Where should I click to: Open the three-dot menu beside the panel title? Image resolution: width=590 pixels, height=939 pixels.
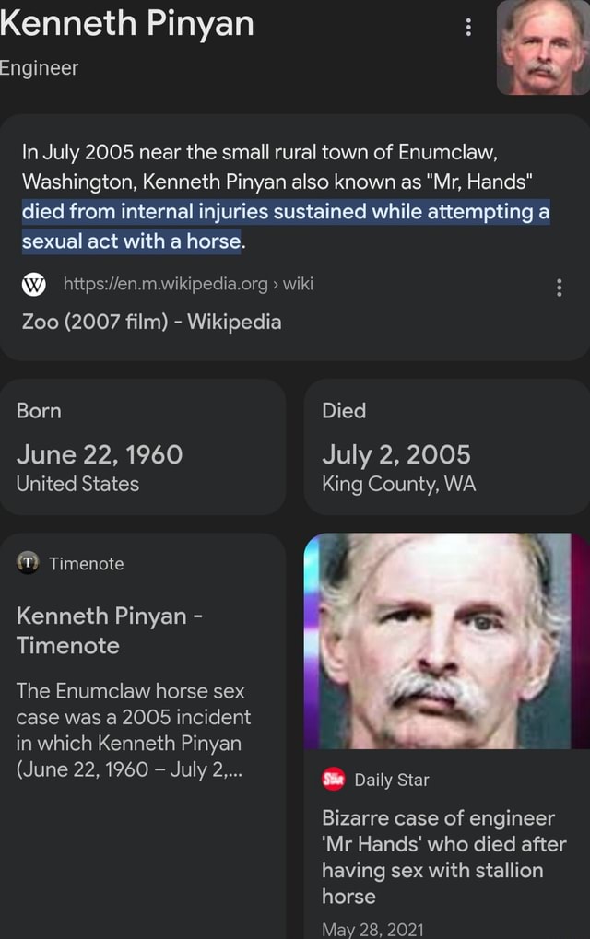pos(468,29)
